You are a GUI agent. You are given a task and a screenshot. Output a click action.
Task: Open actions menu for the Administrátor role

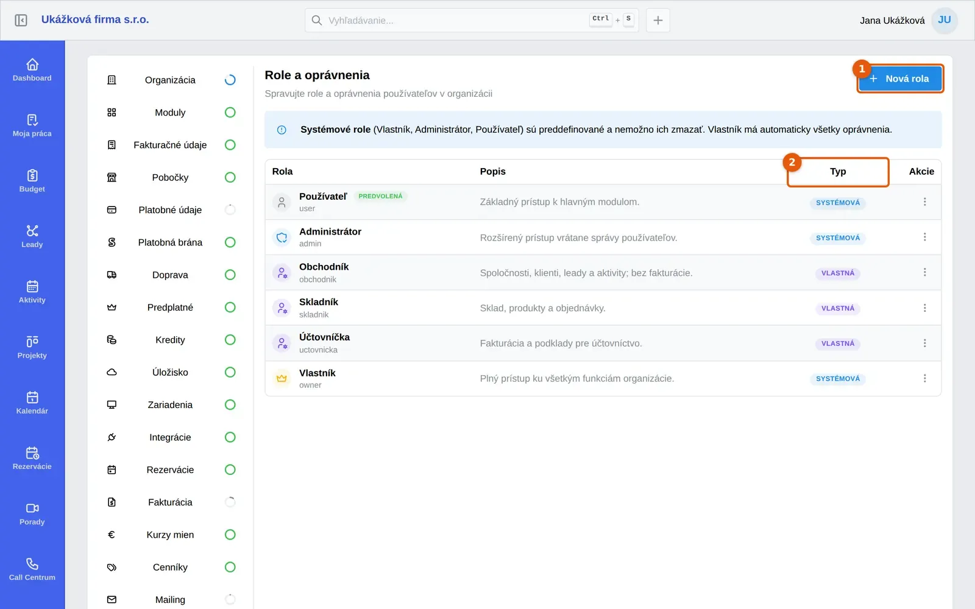coord(924,237)
